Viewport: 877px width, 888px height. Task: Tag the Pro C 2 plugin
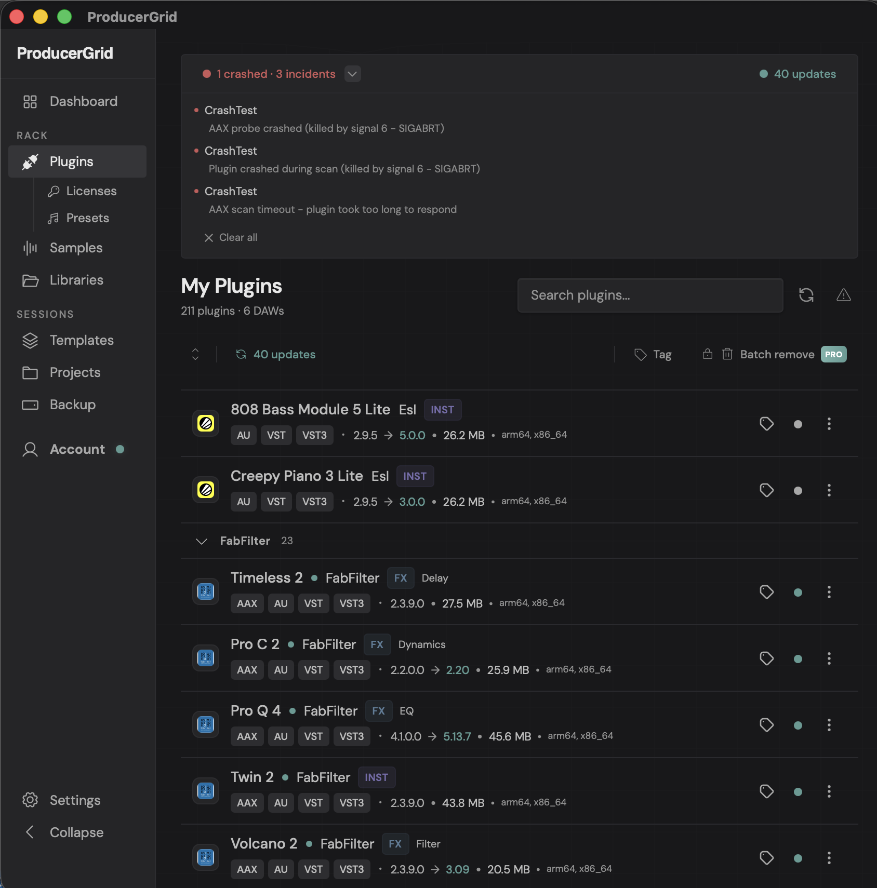pyautogui.click(x=767, y=658)
